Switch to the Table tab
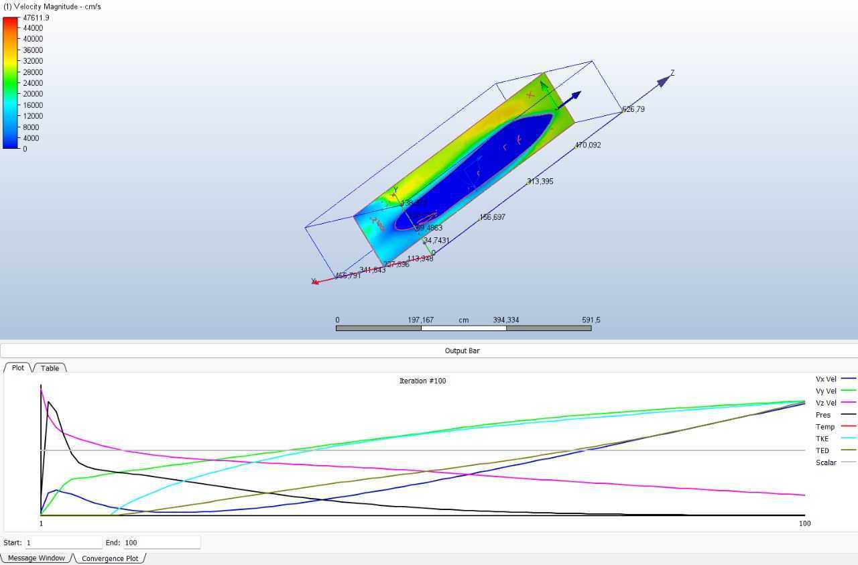Viewport: 858px width, 565px height. pos(50,368)
